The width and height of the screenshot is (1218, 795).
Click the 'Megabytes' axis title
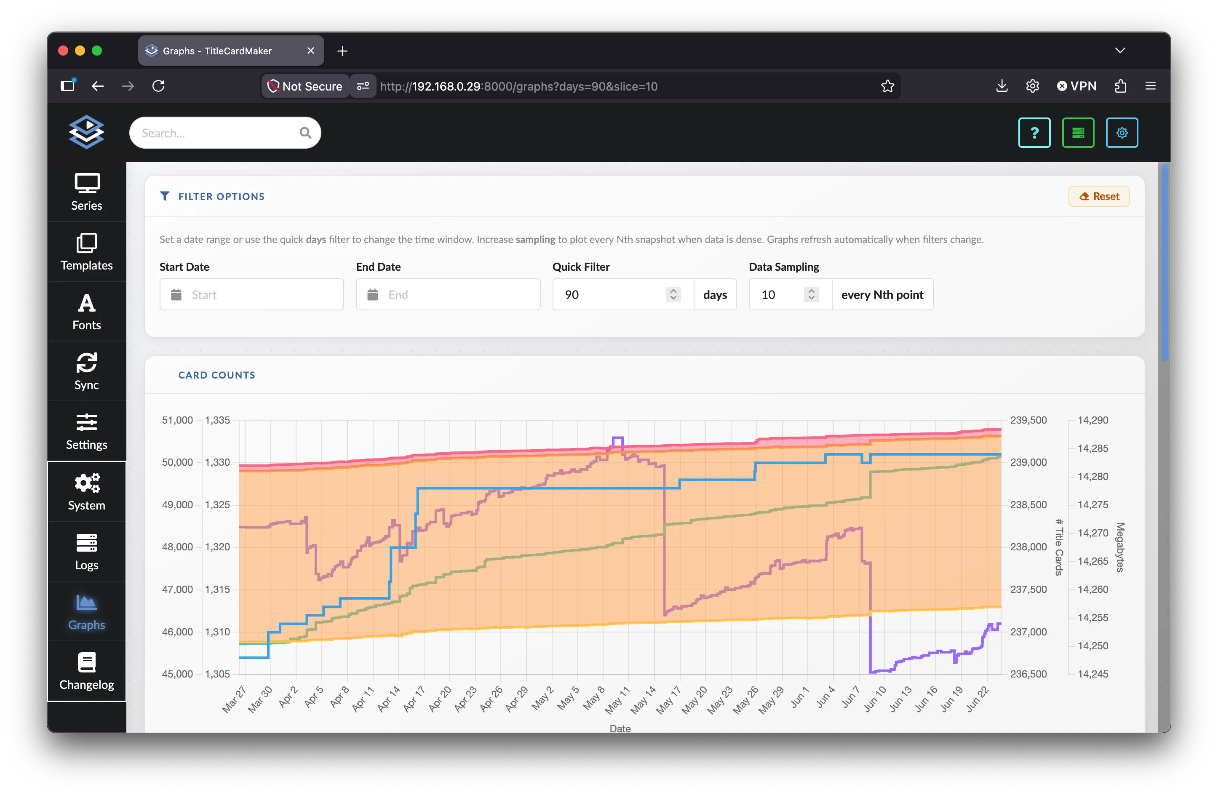point(1120,547)
